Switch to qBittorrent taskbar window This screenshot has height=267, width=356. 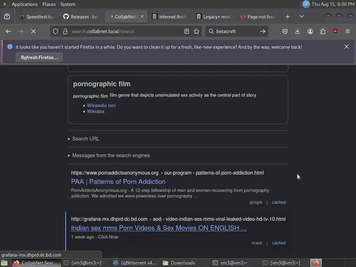tap(136, 263)
